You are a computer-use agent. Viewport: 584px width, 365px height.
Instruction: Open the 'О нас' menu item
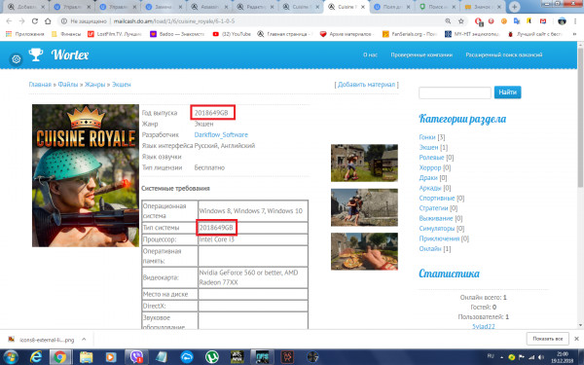click(x=370, y=55)
